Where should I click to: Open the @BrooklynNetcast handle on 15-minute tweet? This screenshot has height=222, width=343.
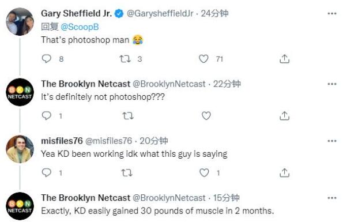[x=169, y=198]
